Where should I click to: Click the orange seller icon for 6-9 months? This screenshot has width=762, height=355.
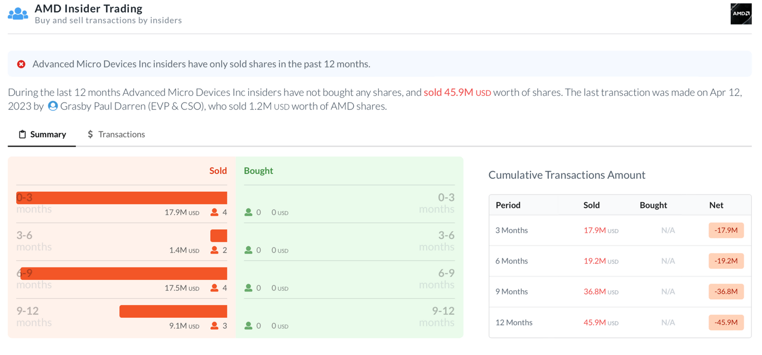pos(214,288)
